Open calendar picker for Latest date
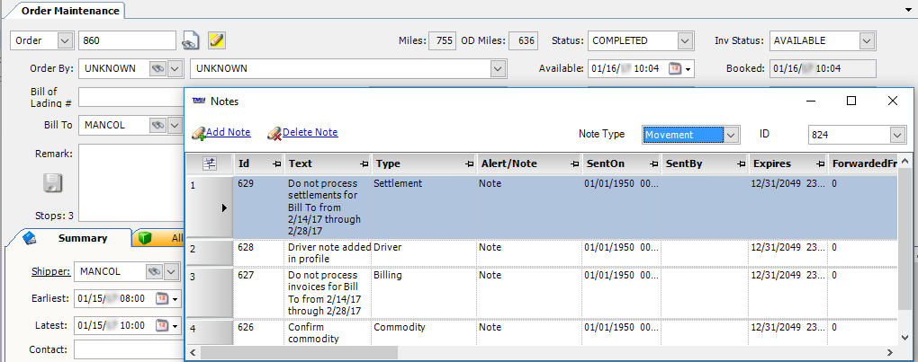 [x=161, y=325]
